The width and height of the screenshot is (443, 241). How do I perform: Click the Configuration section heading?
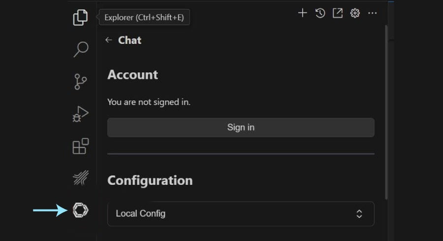click(150, 180)
